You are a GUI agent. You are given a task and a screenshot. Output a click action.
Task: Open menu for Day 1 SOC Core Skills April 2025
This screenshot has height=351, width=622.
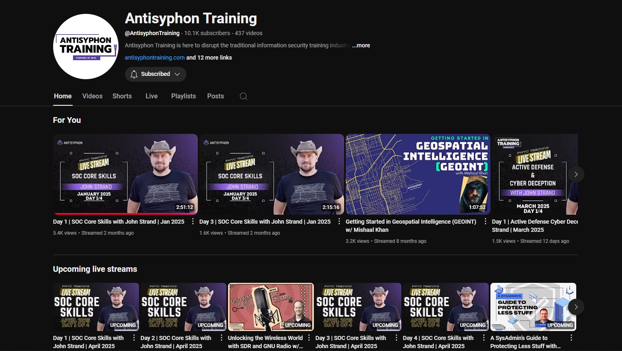pos(134,338)
